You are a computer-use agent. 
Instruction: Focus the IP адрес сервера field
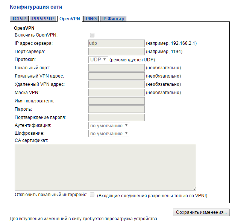tap(117, 43)
